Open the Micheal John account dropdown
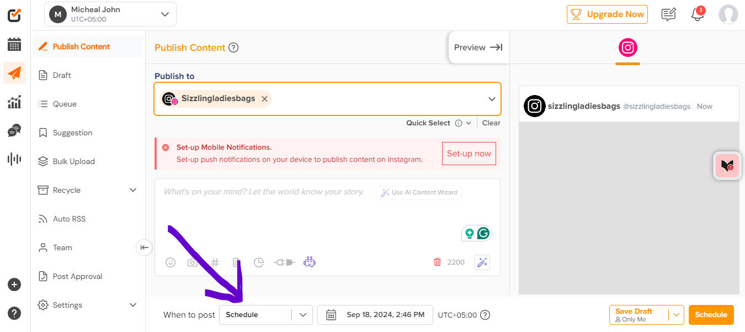The height and width of the screenshot is (332, 745). pos(110,14)
